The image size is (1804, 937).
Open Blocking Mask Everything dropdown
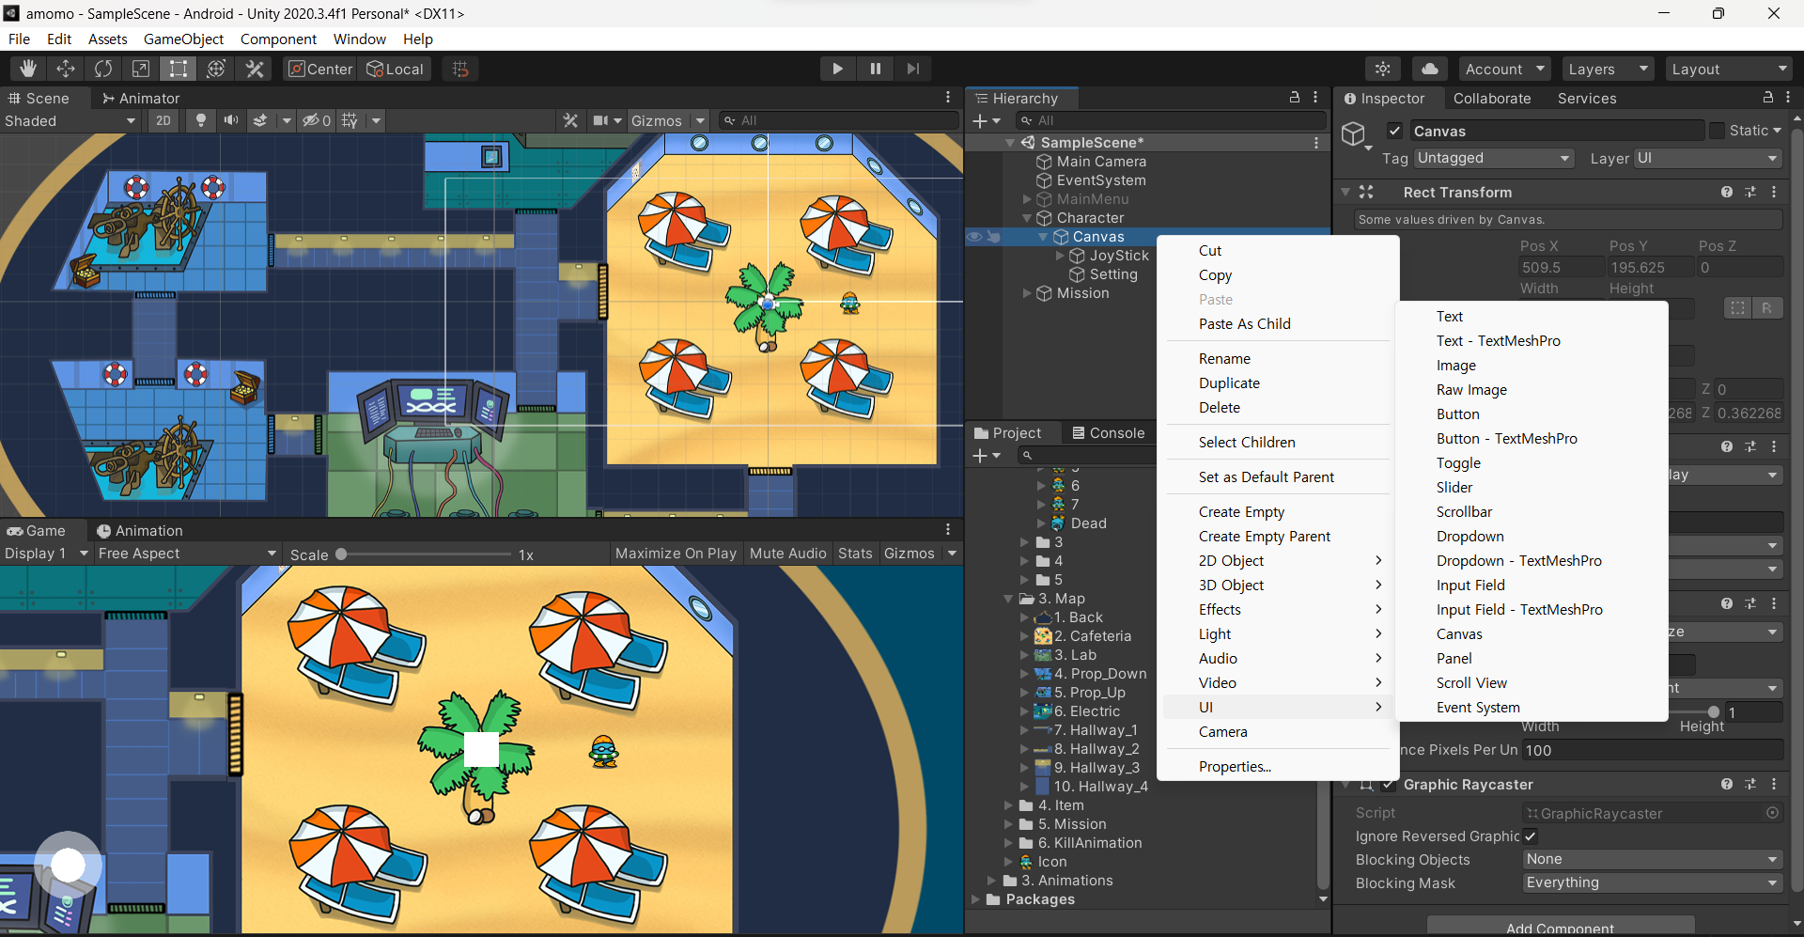click(x=1652, y=882)
